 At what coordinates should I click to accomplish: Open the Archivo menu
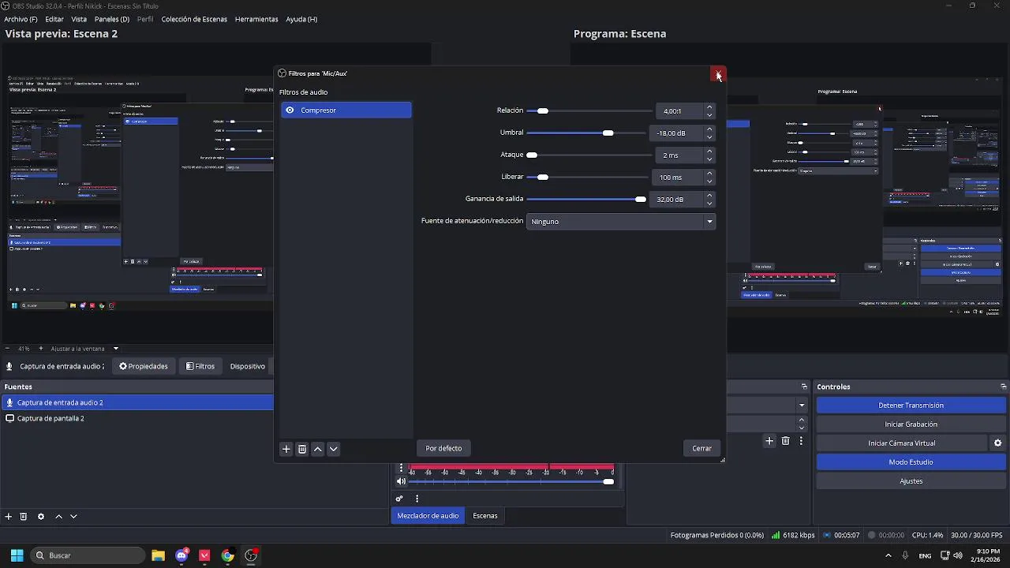click(21, 19)
